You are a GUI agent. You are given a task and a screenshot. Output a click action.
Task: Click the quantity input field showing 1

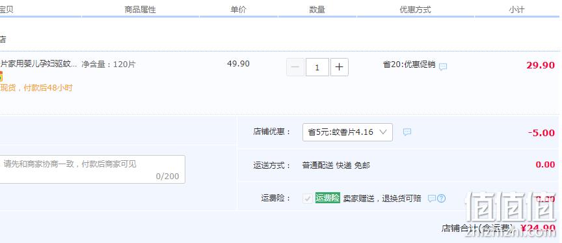click(317, 67)
